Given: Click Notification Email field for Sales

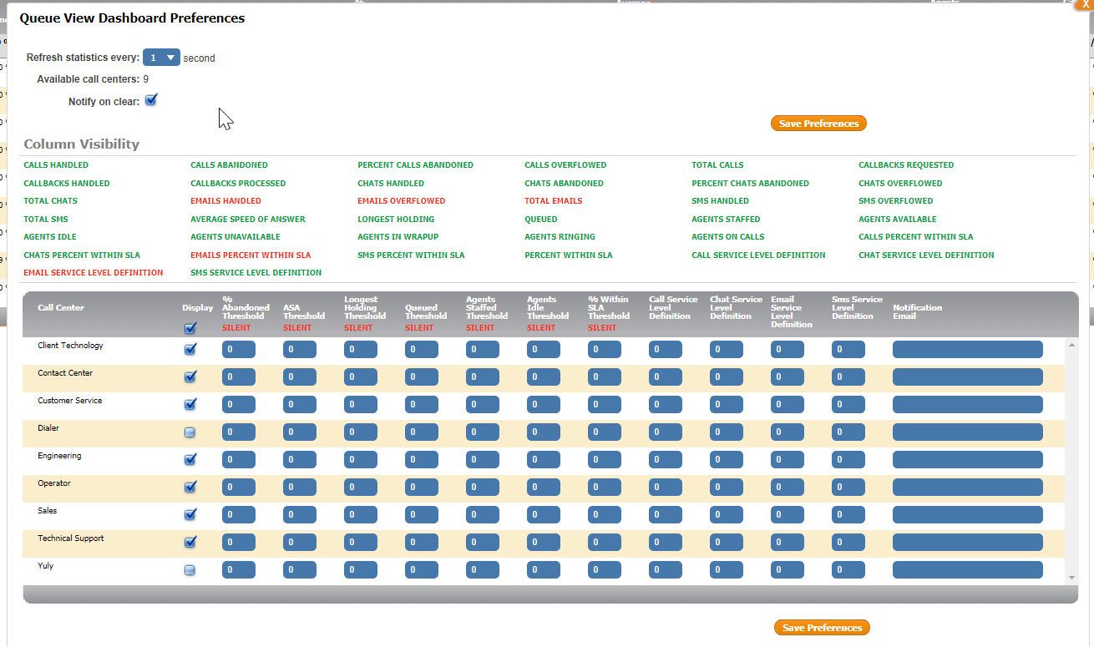Looking at the screenshot, I should [x=967, y=515].
